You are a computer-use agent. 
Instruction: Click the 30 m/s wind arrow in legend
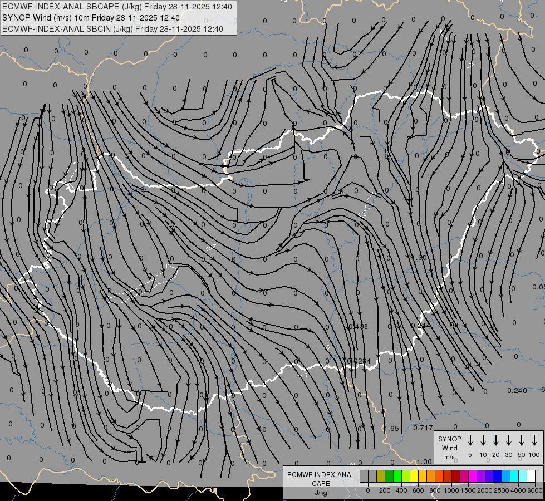pos(508,440)
